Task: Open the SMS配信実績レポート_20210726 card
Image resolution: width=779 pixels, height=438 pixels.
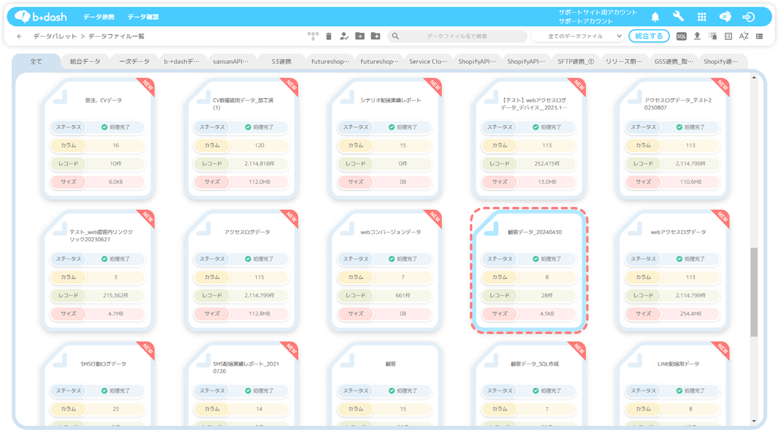Action: click(x=242, y=383)
